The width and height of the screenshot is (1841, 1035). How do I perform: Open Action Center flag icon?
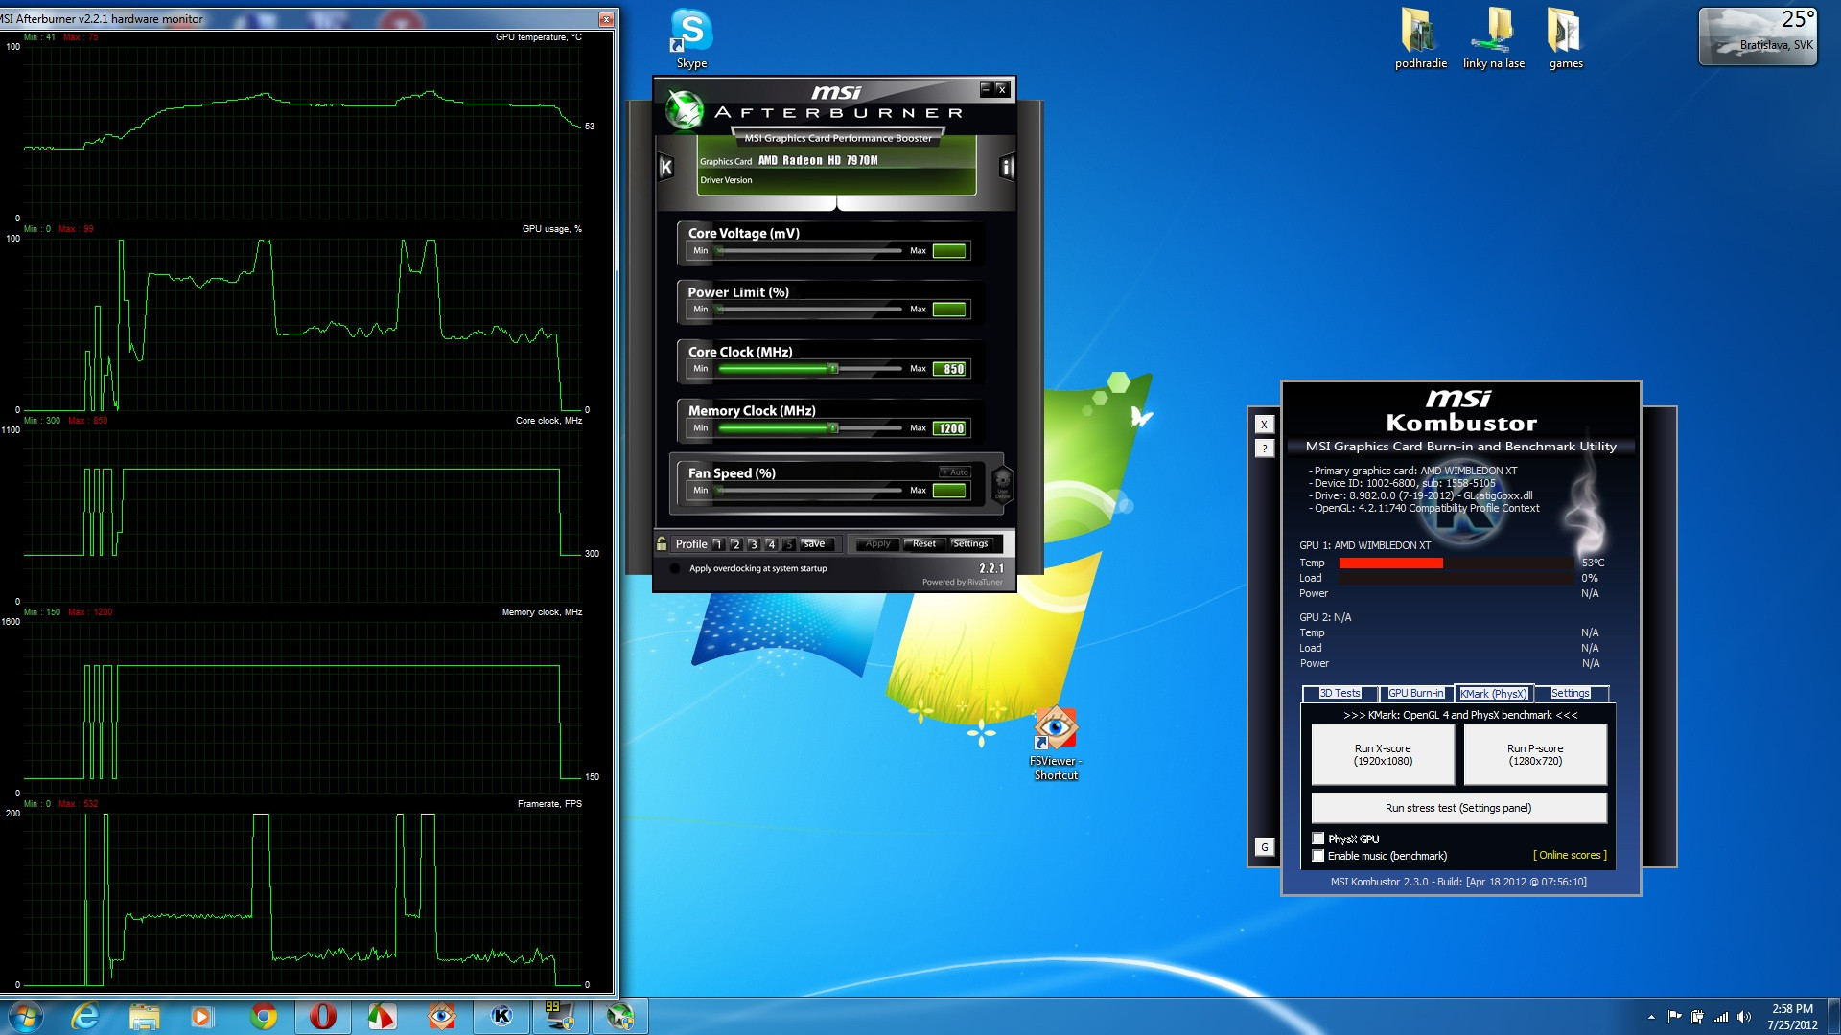(1674, 1017)
